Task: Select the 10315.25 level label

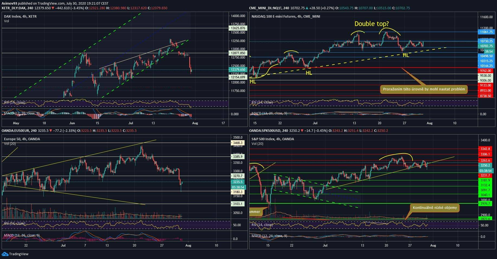Action: 486,61
